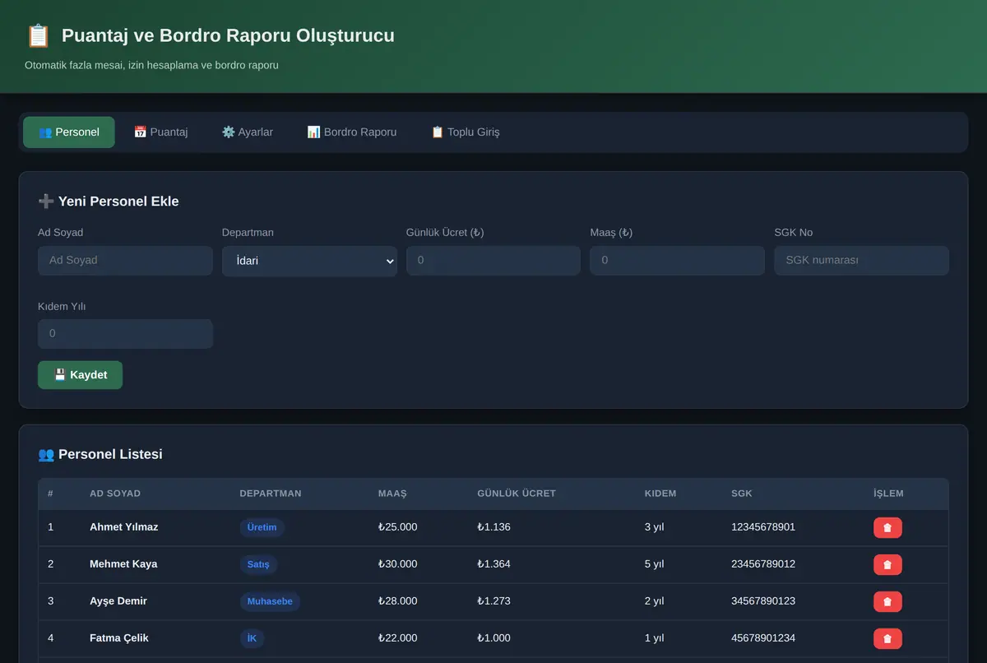
Task: Click SGK number 12345678901
Action: tap(763, 527)
